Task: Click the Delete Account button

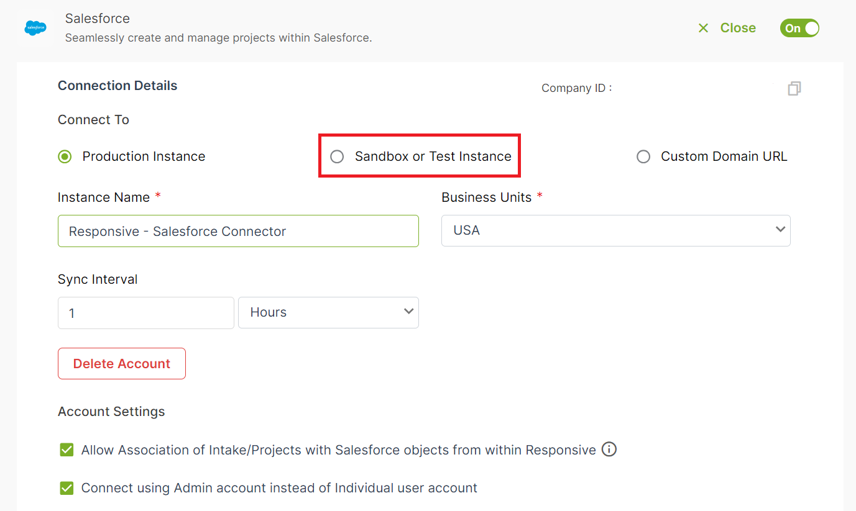Action: coord(122,364)
